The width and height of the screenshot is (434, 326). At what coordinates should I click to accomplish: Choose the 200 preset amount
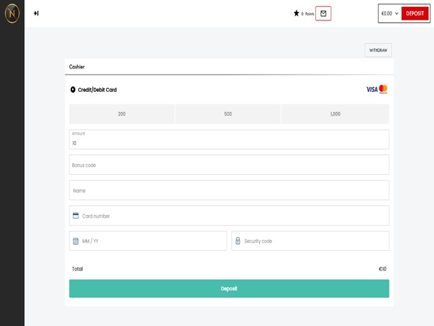tap(122, 114)
